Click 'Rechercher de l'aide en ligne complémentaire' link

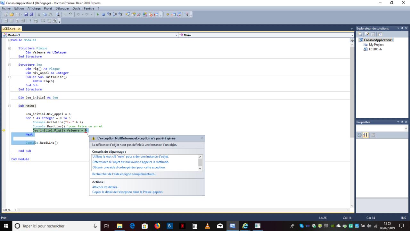(x=124, y=174)
